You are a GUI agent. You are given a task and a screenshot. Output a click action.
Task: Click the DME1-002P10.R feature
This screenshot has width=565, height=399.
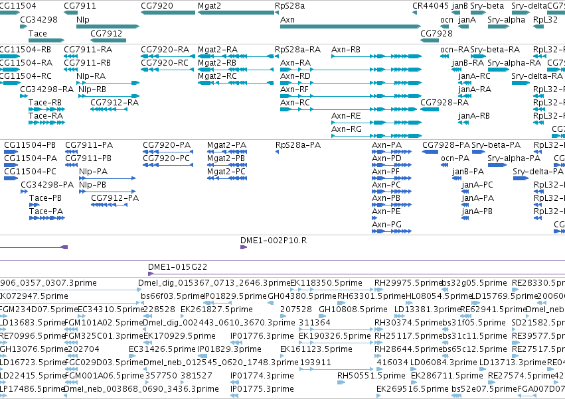[x=244, y=247]
